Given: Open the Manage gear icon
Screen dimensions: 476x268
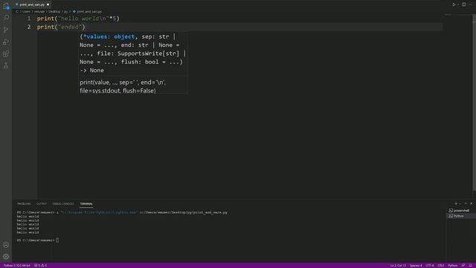Looking at the screenshot, I should click(6, 257).
